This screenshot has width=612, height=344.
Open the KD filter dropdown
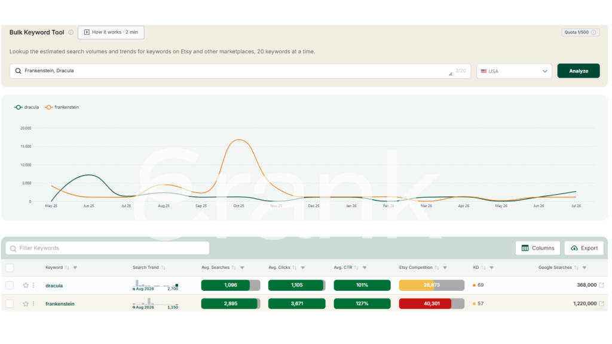pos(491,268)
